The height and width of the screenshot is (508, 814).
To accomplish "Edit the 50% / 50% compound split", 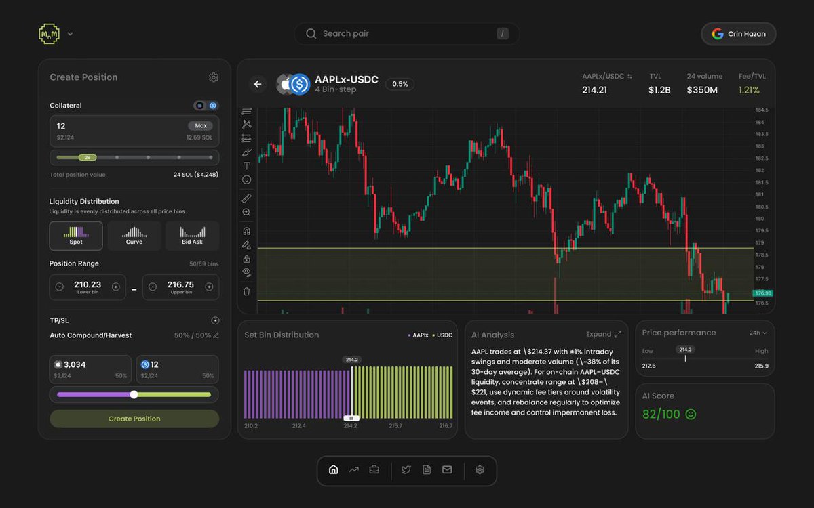I will (x=216, y=335).
